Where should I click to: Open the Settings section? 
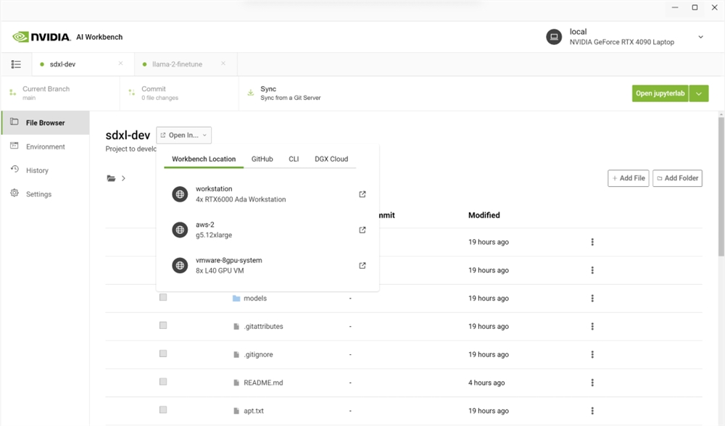pyautogui.click(x=45, y=194)
